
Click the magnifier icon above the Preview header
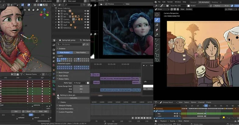(95, 5)
